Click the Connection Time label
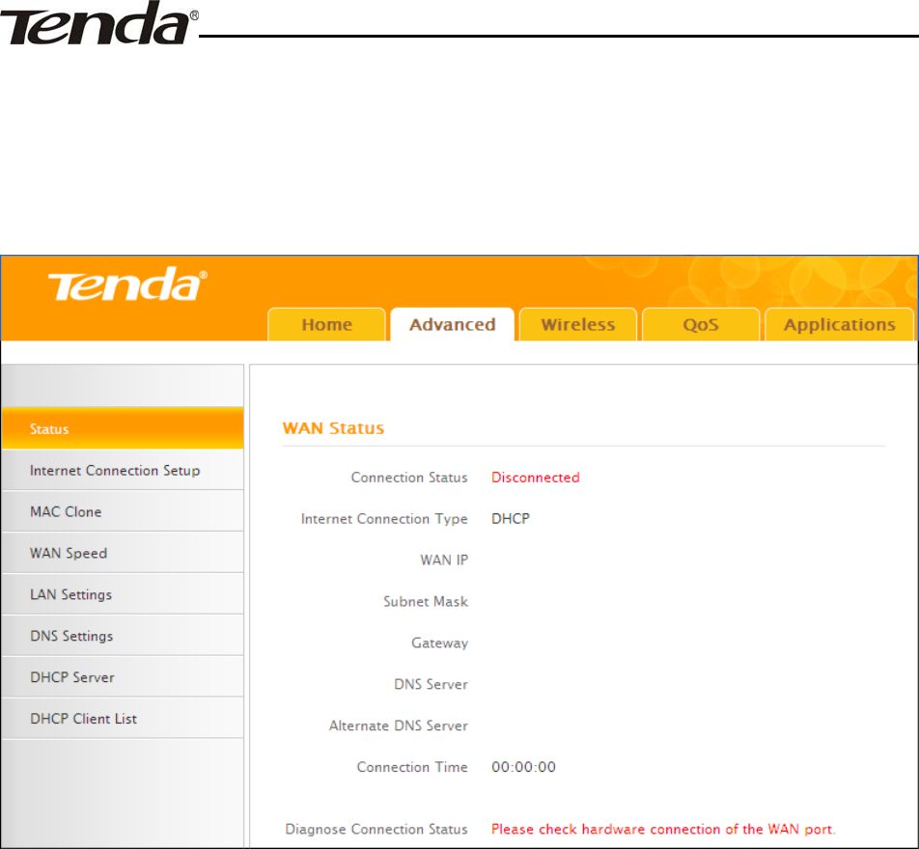Image resolution: width=919 pixels, height=849 pixels. [x=412, y=767]
